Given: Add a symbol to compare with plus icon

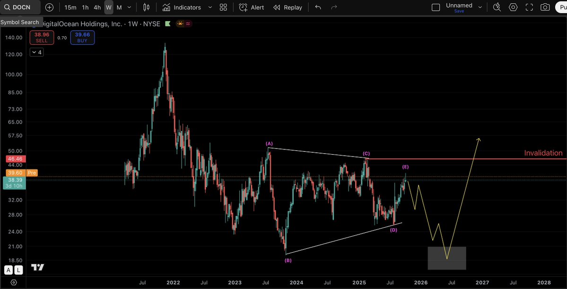Looking at the screenshot, I should click(49, 7).
